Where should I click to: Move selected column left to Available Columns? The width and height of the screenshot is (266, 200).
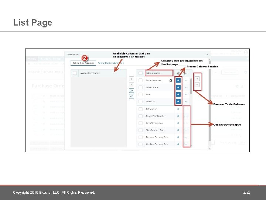(x=132, y=84)
